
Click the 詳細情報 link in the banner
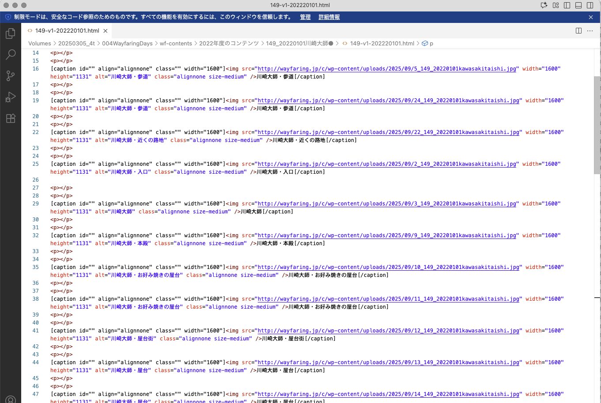pyautogui.click(x=329, y=17)
